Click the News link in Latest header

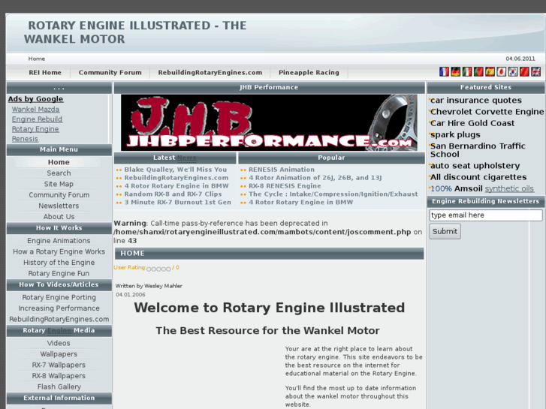coord(186,158)
